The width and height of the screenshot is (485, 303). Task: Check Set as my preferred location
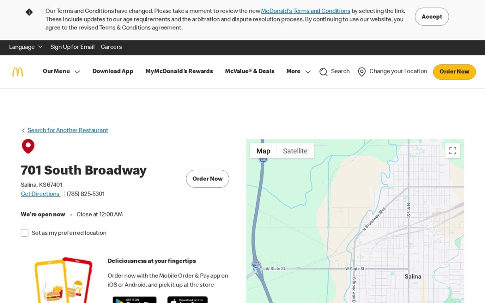click(x=25, y=233)
